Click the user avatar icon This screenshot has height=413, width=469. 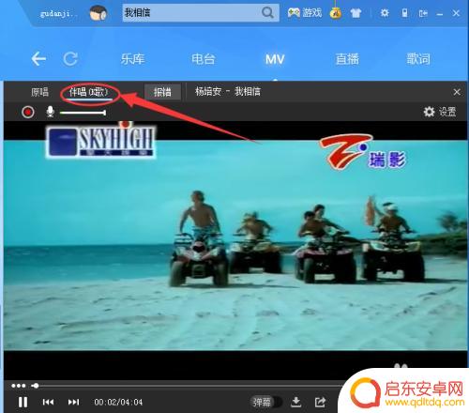[x=98, y=13]
